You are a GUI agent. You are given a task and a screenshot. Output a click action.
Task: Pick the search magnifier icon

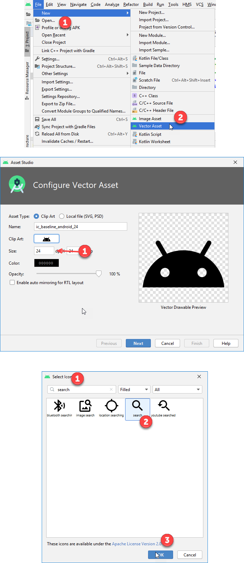[x=138, y=409]
